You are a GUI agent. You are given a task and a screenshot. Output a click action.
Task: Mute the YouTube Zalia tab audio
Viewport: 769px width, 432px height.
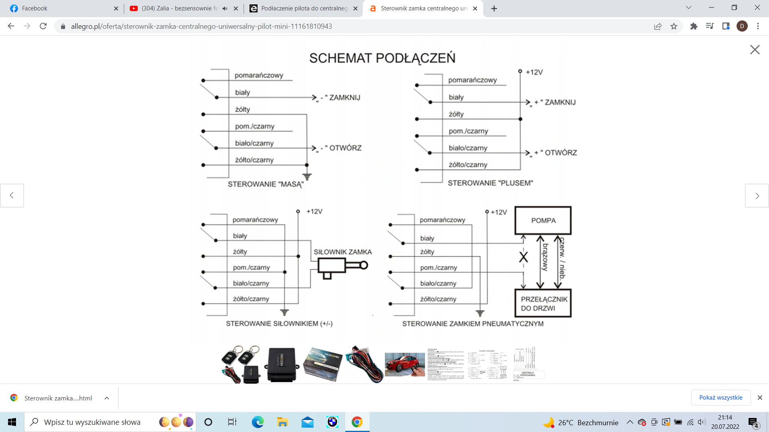coord(225,8)
